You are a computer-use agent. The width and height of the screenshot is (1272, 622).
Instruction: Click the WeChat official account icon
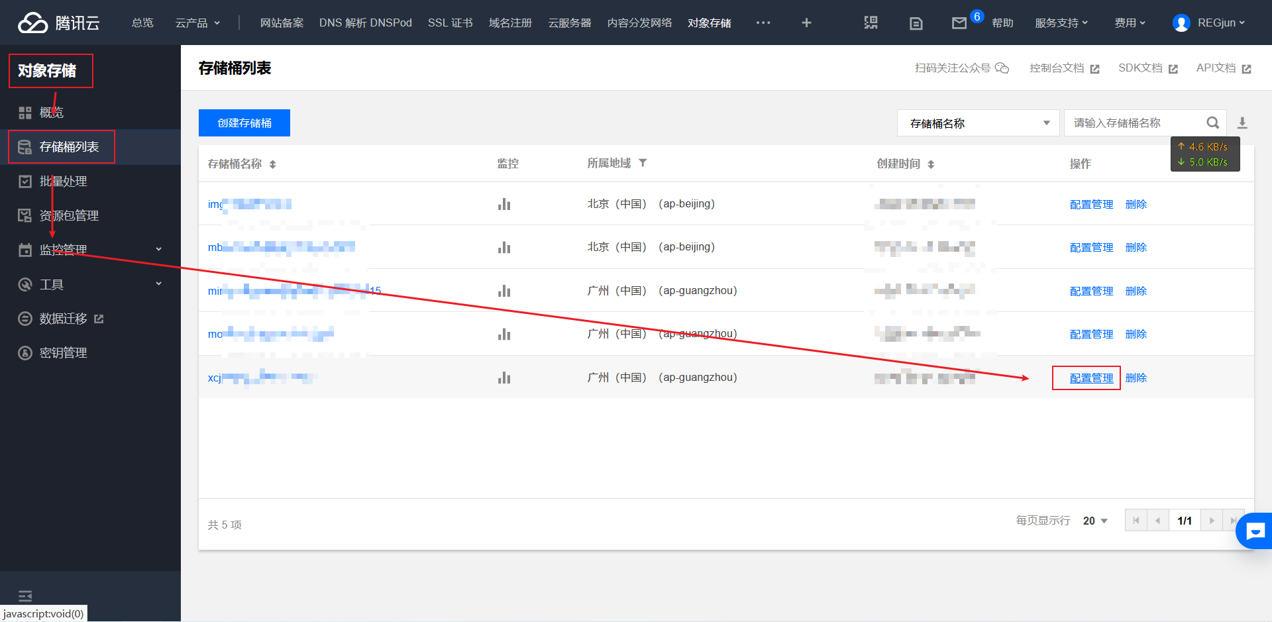click(1002, 68)
